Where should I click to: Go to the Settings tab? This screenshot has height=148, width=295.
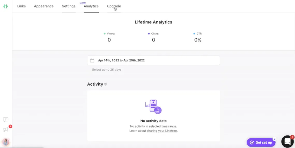point(69,6)
